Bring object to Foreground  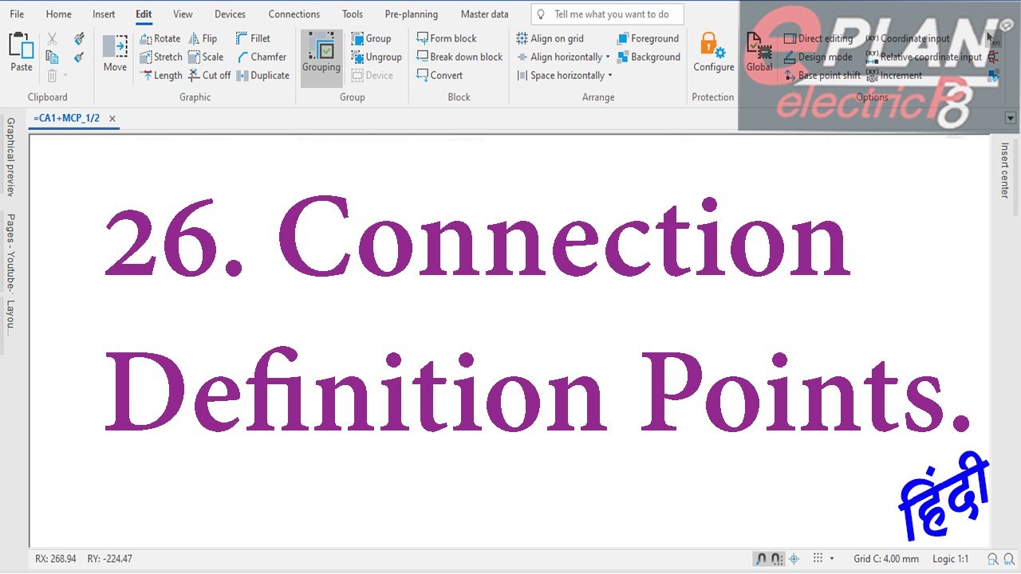648,38
